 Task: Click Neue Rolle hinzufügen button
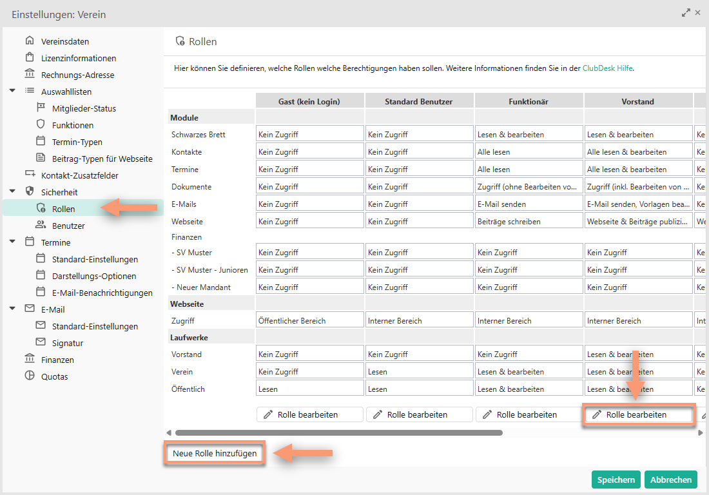(x=215, y=453)
